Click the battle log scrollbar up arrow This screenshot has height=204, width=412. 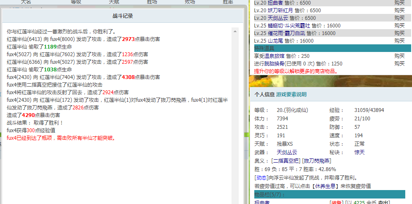click(235, 31)
